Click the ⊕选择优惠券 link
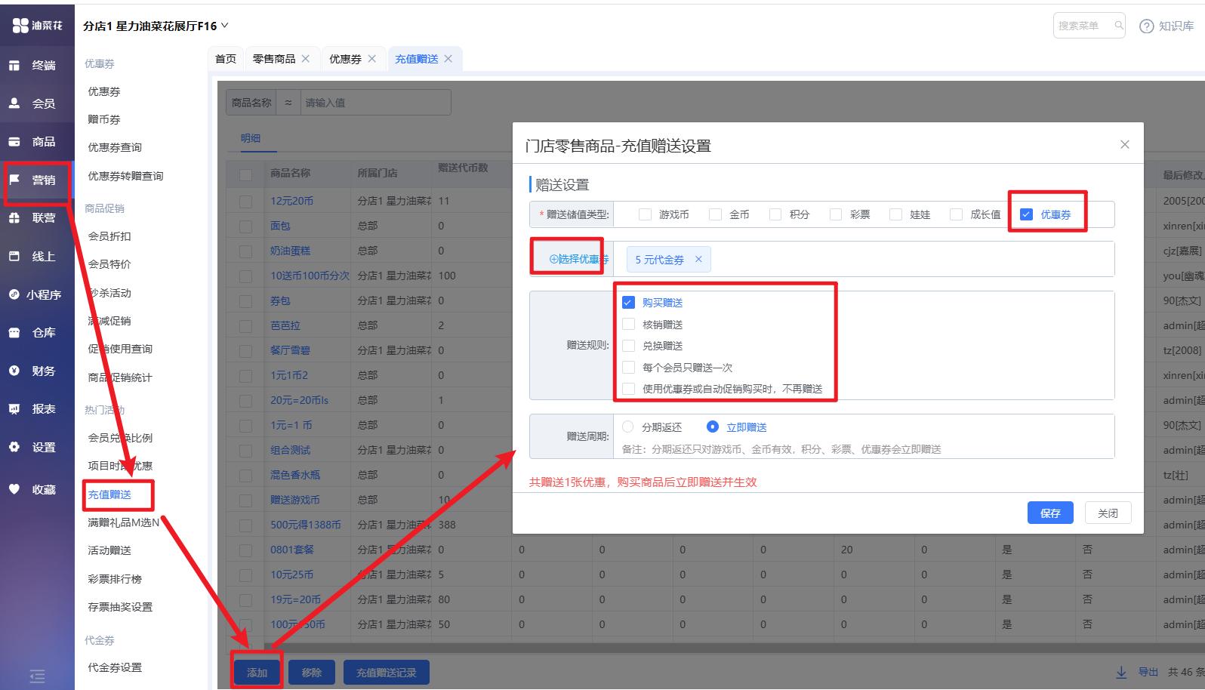The width and height of the screenshot is (1205, 690). [x=578, y=259]
